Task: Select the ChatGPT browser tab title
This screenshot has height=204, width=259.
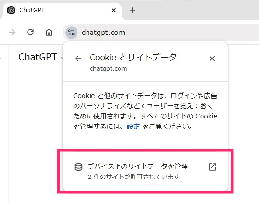Action: click(32, 10)
